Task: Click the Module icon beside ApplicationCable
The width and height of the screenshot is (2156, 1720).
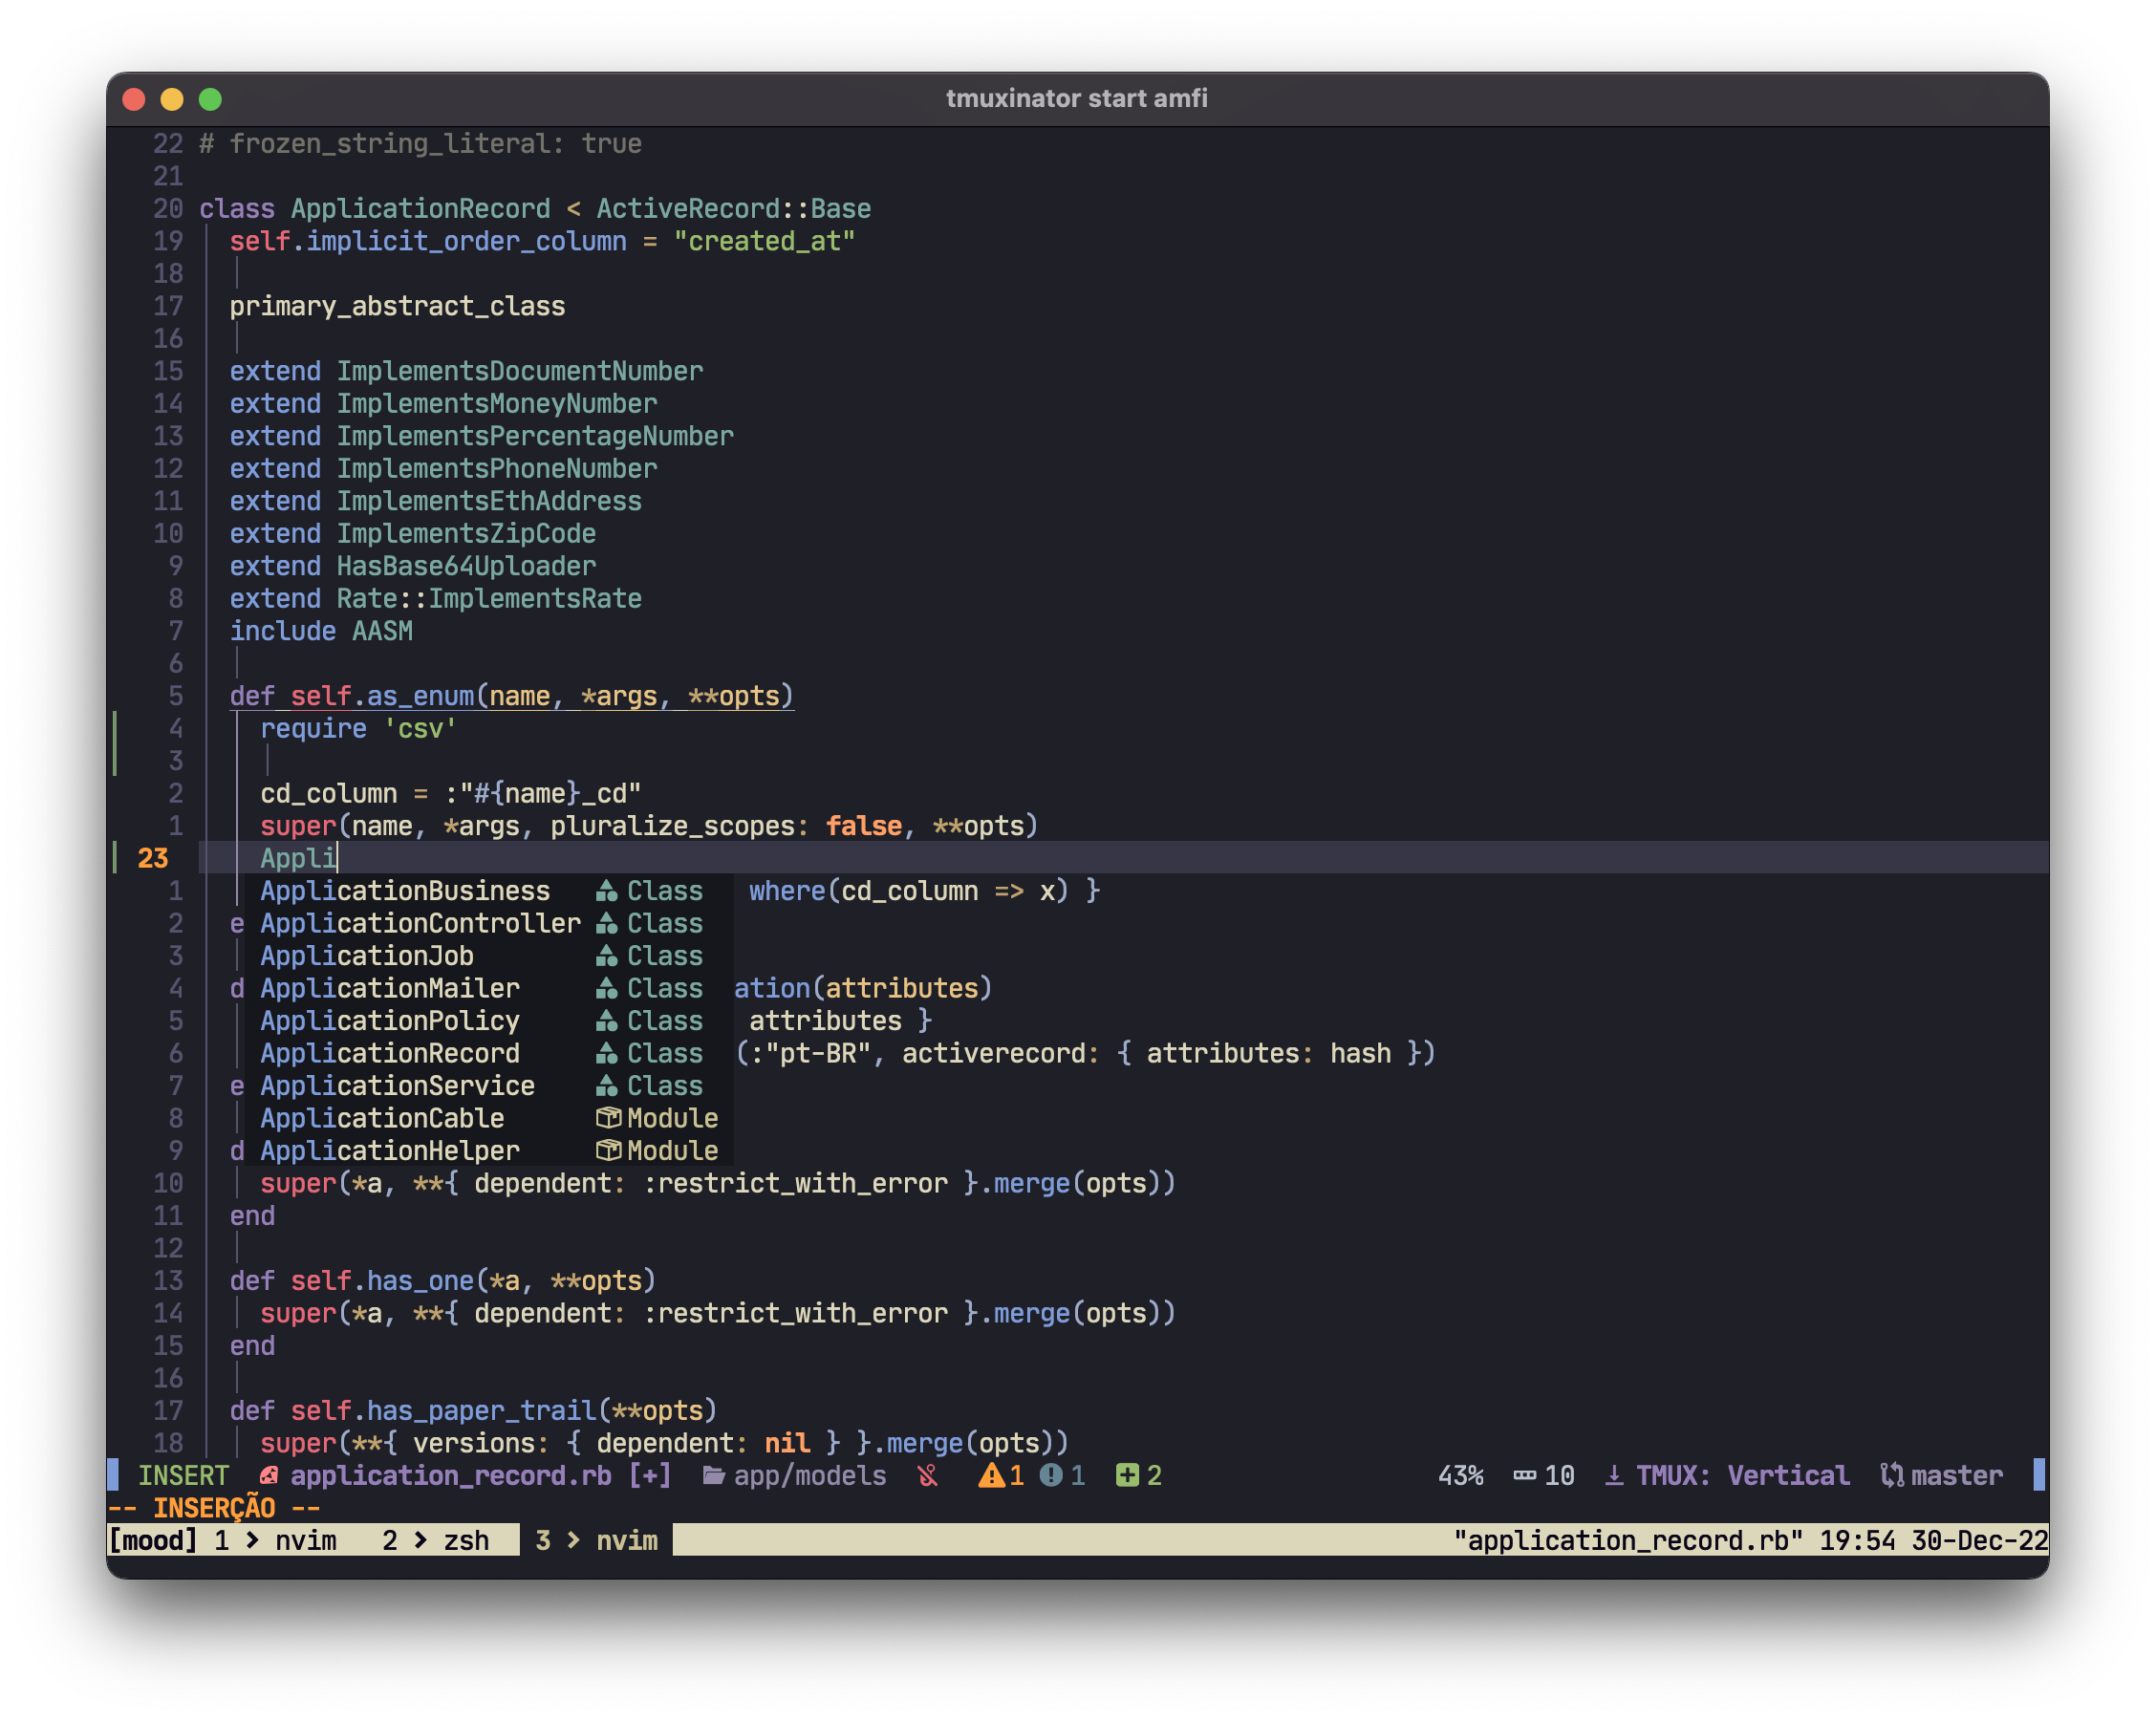Action: 608,1118
